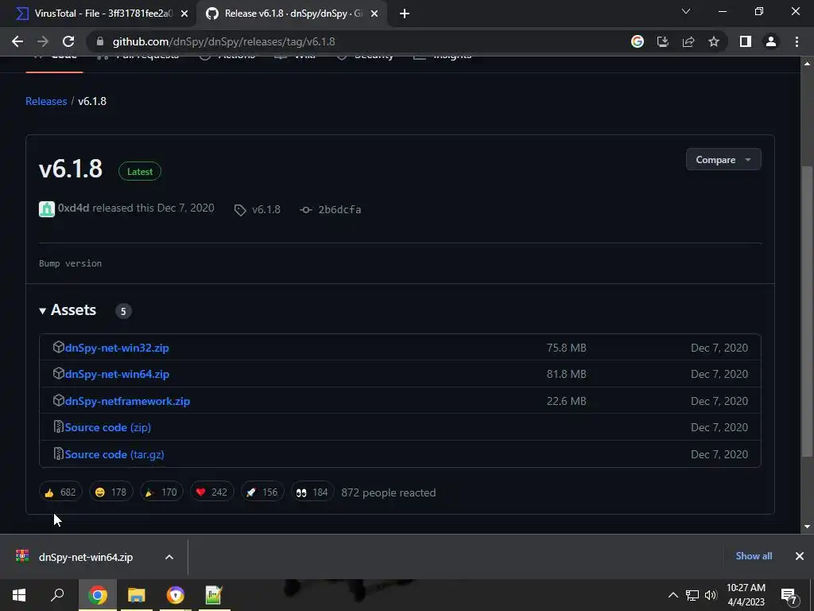Click the browser forward arrow
814x611 pixels.
43,41
